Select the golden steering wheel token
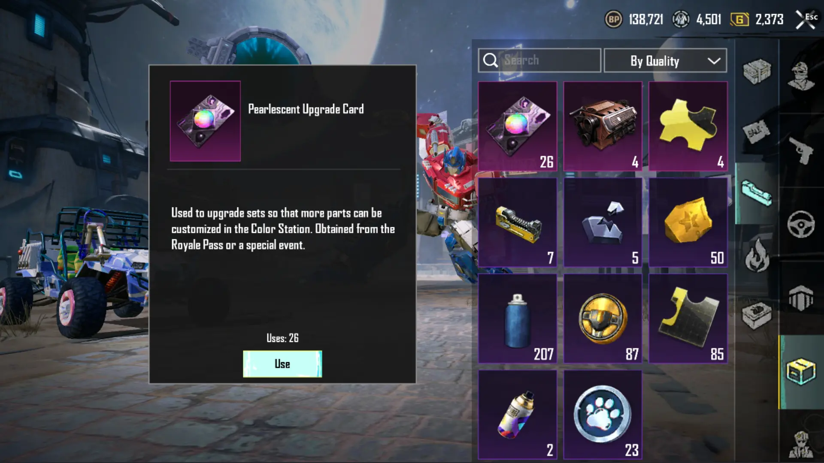 603,319
